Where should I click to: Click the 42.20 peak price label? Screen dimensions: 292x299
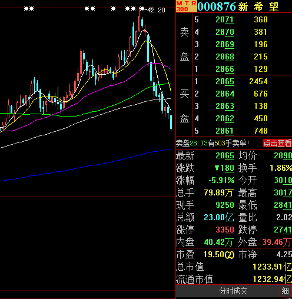point(156,10)
